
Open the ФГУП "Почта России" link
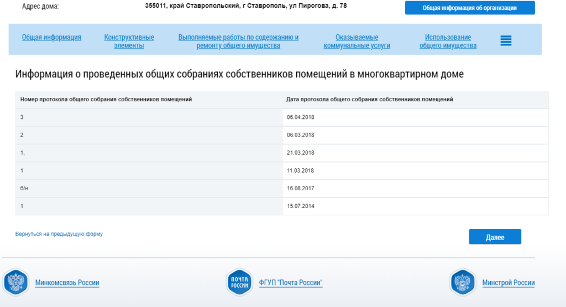[291, 283]
